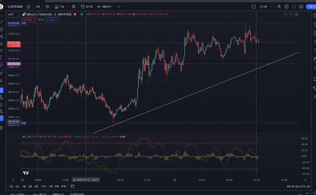Image resolution: width=316 pixels, height=195 pixels.
Task: Click the add symbol plus icon
Action: (29, 6)
